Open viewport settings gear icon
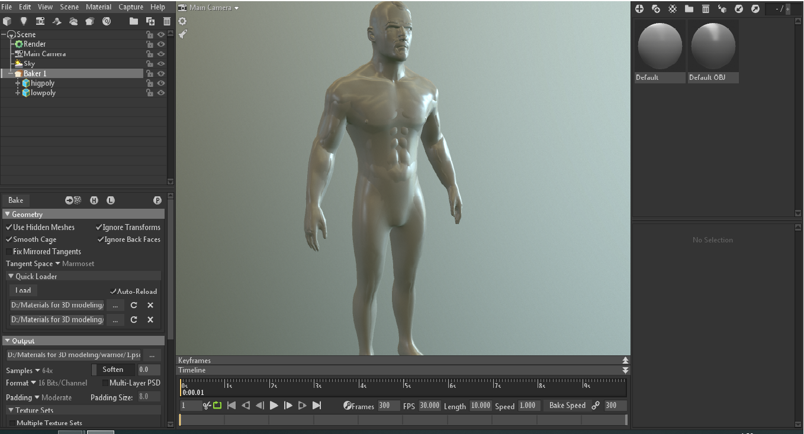Screen dimensions: 804x434 click(x=182, y=21)
